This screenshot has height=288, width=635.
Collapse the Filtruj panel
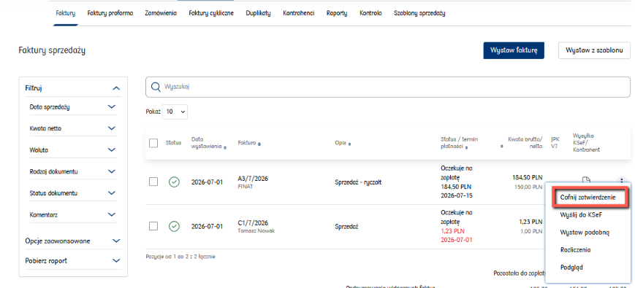[116, 87]
